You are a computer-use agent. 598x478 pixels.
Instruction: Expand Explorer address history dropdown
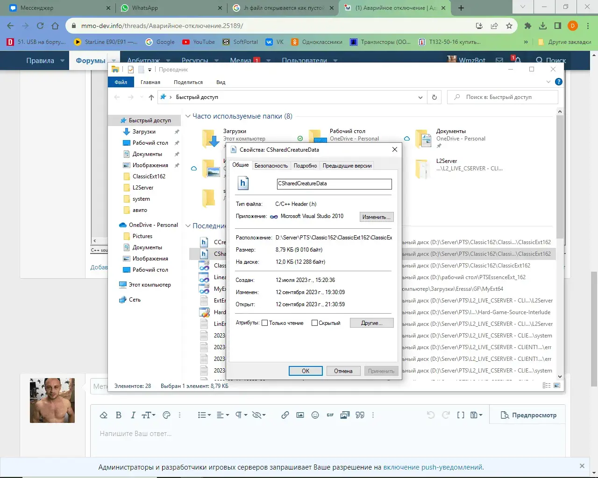coord(420,97)
